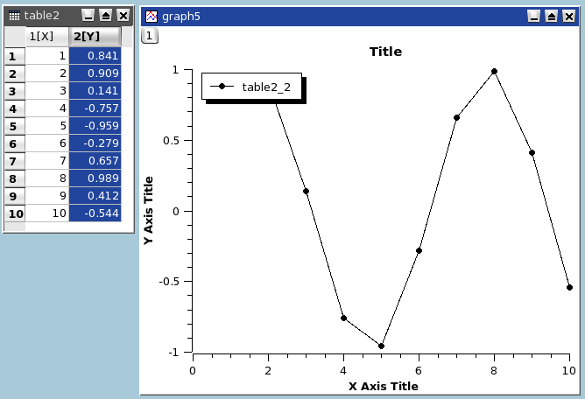Click the table2 window title icon
This screenshot has height=399, width=585.
(x=14, y=16)
